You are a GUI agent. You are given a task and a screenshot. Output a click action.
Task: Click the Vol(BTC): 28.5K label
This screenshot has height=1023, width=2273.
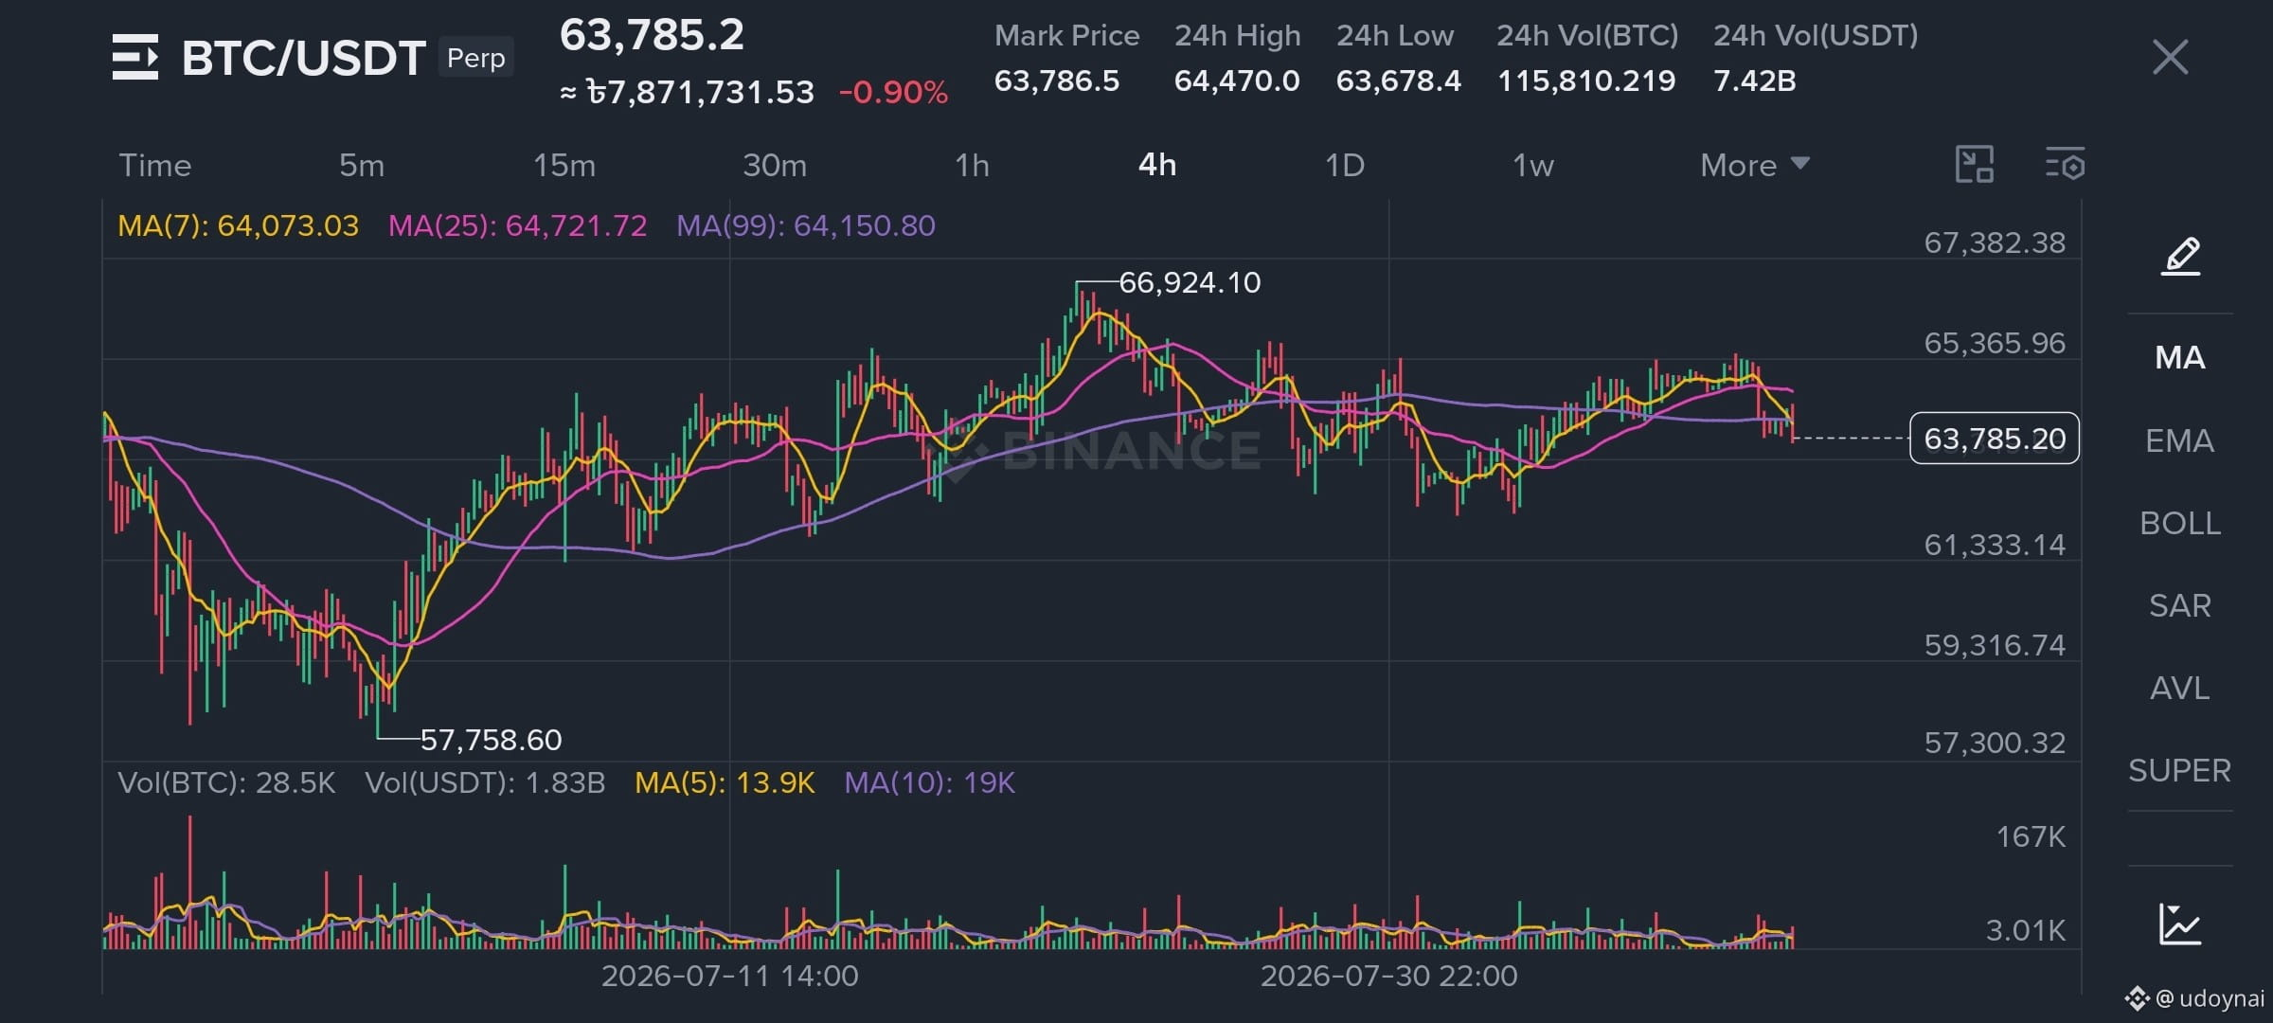click(226, 782)
